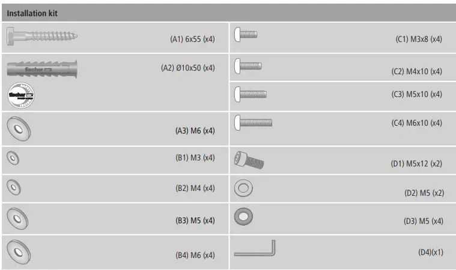Click the C1 M3x8 screw illustration
The height and width of the screenshot is (270, 456).
click(245, 34)
